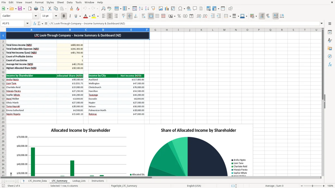Click the zoom slider in status bar
Viewport: 335px width, 188px height.
click(312, 186)
